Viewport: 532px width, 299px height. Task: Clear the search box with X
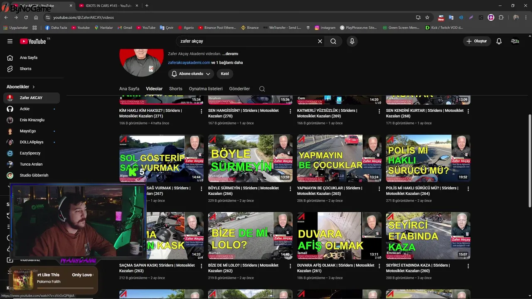coord(320,41)
